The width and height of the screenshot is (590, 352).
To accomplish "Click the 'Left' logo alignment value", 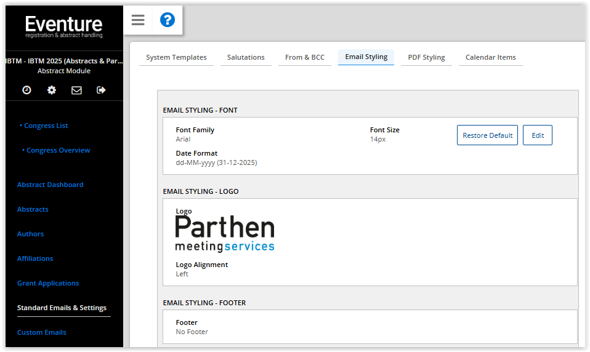I will (182, 274).
